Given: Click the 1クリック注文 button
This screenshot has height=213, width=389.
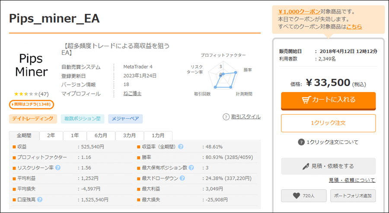Looking at the screenshot, I should pyautogui.click(x=328, y=123).
